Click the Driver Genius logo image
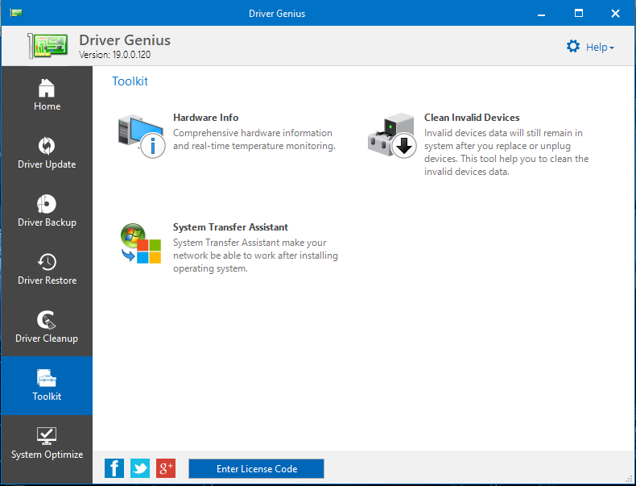Image resolution: width=636 pixels, height=486 pixels. click(x=47, y=45)
